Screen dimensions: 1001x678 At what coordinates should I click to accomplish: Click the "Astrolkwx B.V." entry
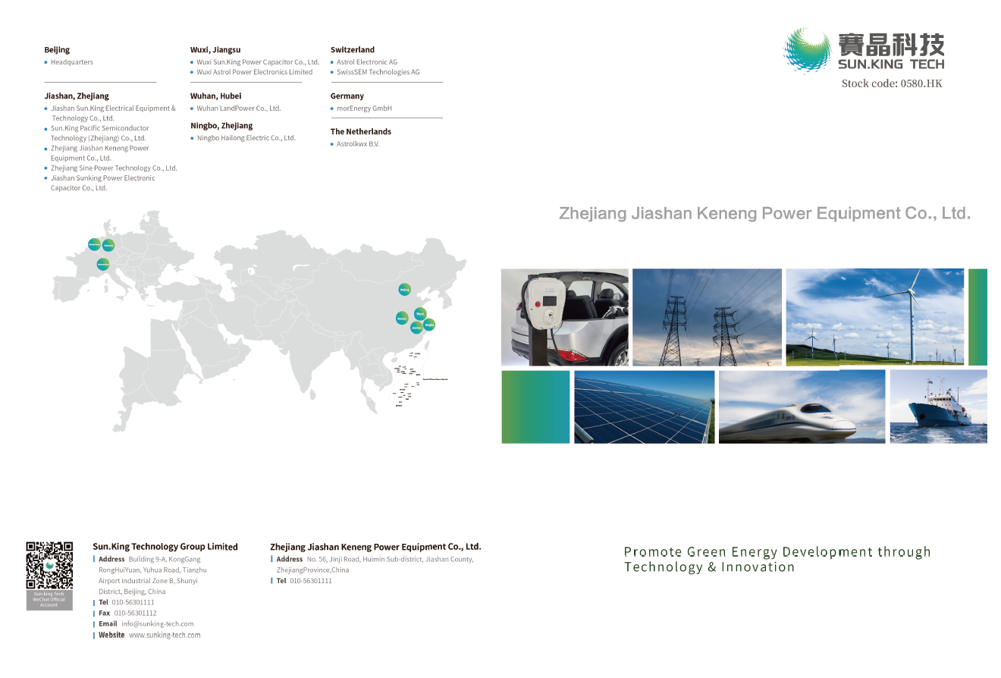click(358, 144)
